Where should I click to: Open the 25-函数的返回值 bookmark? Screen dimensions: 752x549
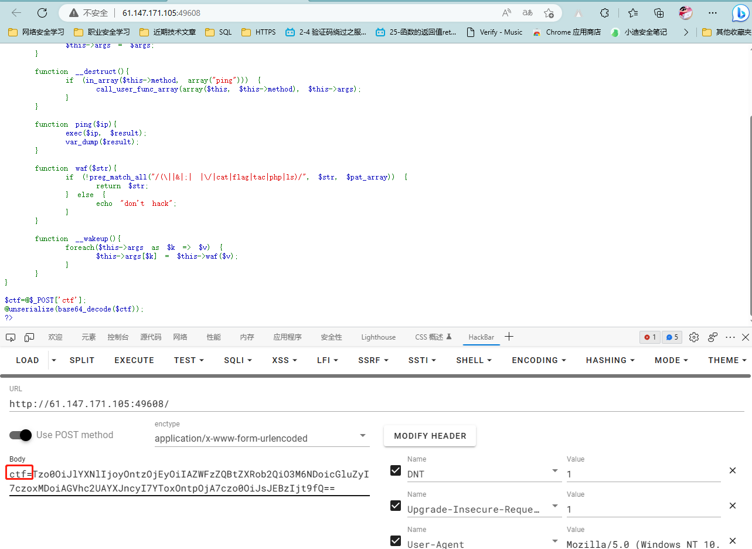pyautogui.click(x=416, y=32)
